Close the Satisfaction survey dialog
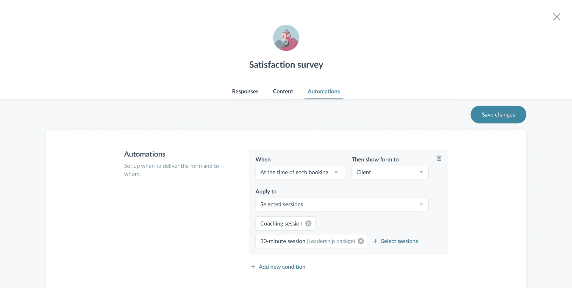This screenshot has height=288, width=572. click(557, 17)
